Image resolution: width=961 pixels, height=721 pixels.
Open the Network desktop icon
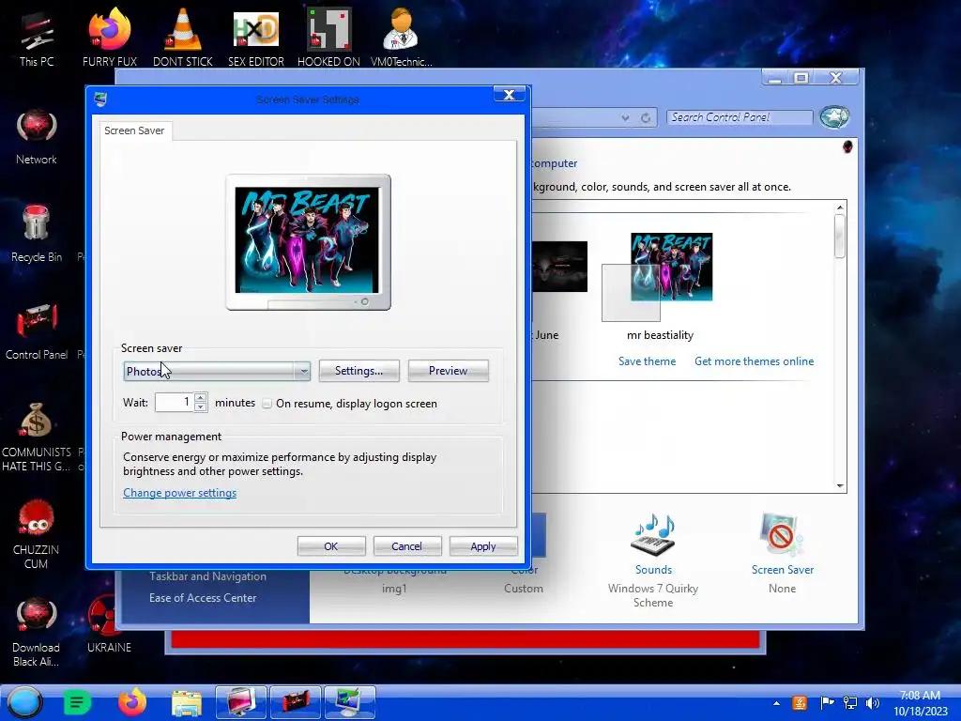click(37, 136)
